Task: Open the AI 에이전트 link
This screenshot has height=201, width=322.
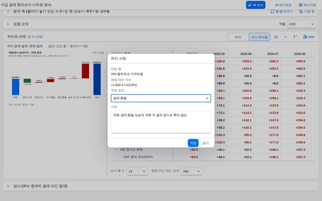Action: 283,5
